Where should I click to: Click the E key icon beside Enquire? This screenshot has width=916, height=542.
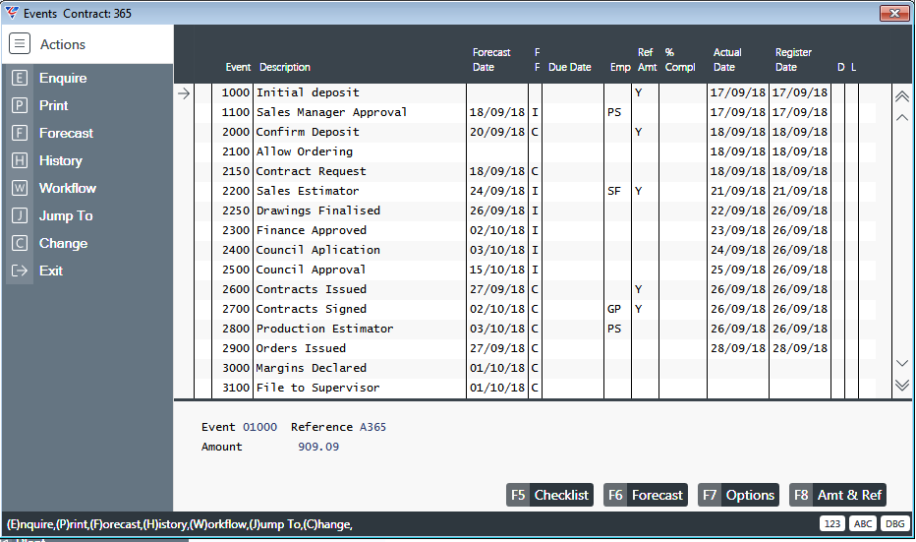coord(20,78)
